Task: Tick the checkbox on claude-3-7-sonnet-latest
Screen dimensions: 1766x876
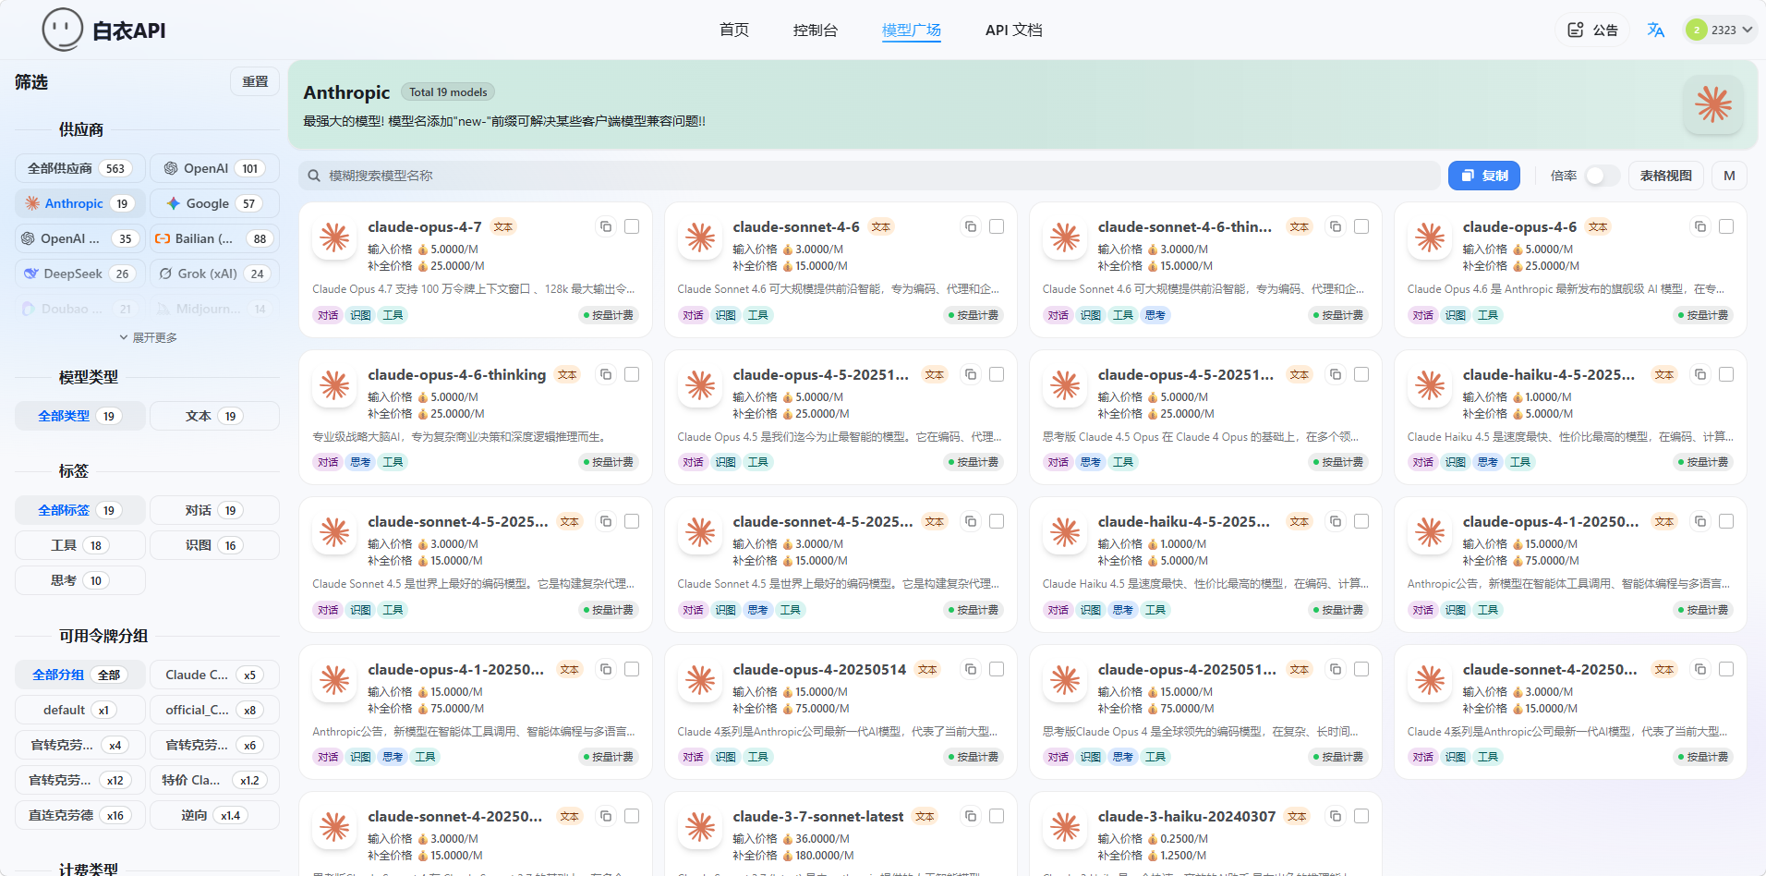Action: 997,816
